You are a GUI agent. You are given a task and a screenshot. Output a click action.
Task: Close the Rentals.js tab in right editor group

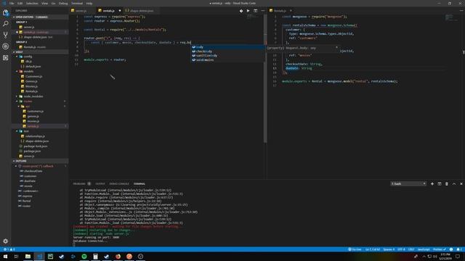(291, 11)
